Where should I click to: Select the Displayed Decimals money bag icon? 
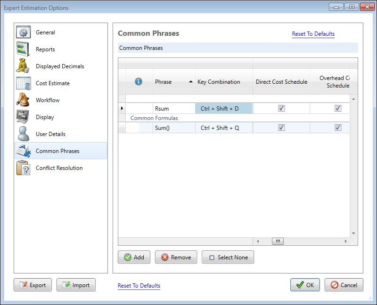coord(24,66)
